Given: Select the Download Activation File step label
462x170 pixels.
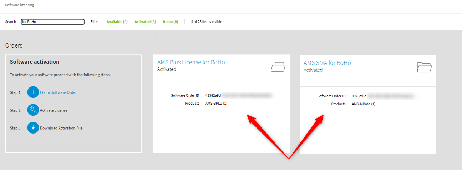Looking at the screenshot, I should [61, 128].
